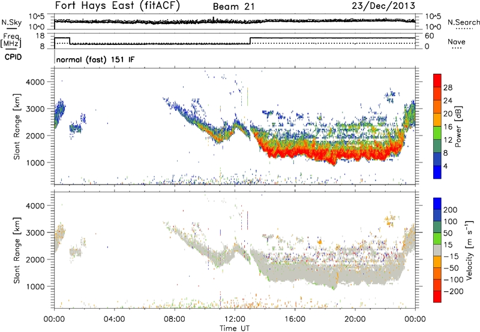The width and height of the screenshot is (480, 332).
Task: Click the 'Freq. [MHz]' axis label
Action: tap(11, 40)
